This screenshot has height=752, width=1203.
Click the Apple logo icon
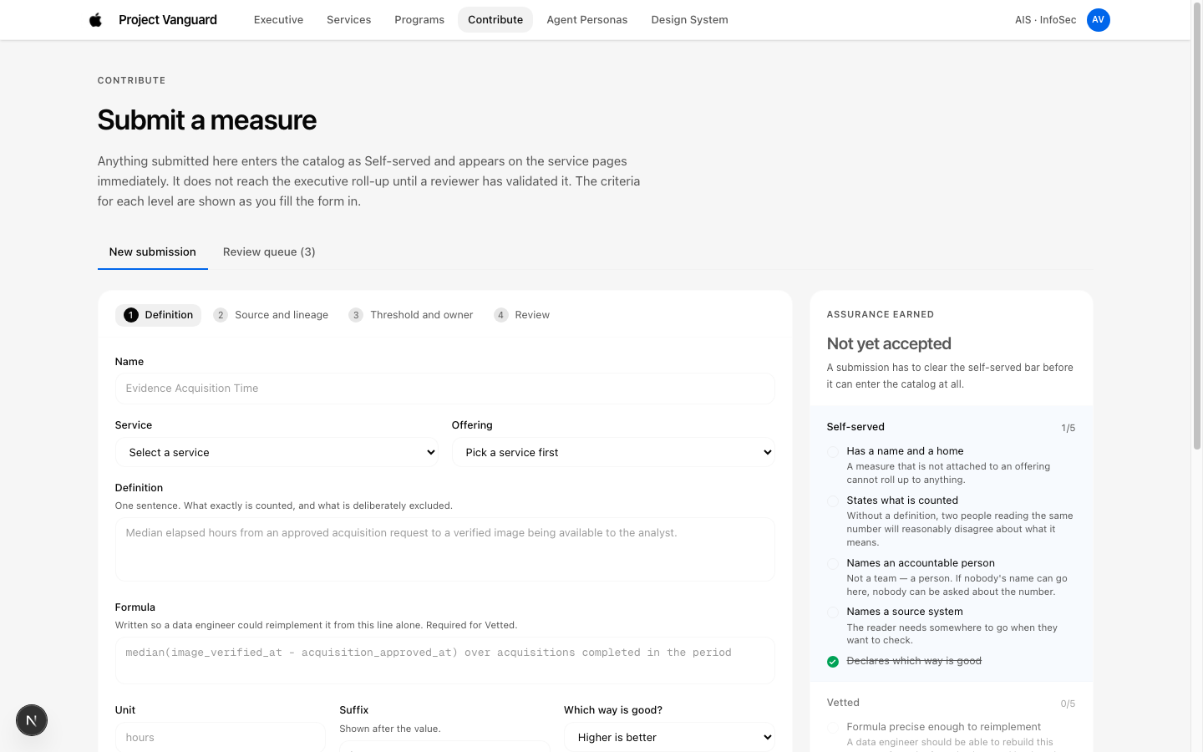coord(96,20)
